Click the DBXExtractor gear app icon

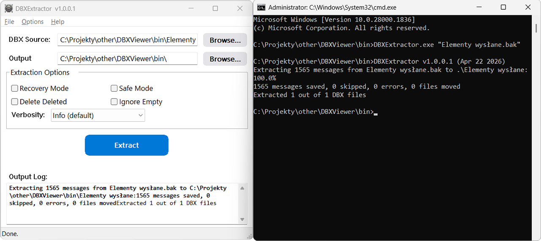pyautogui.click(x=8, y=8)
